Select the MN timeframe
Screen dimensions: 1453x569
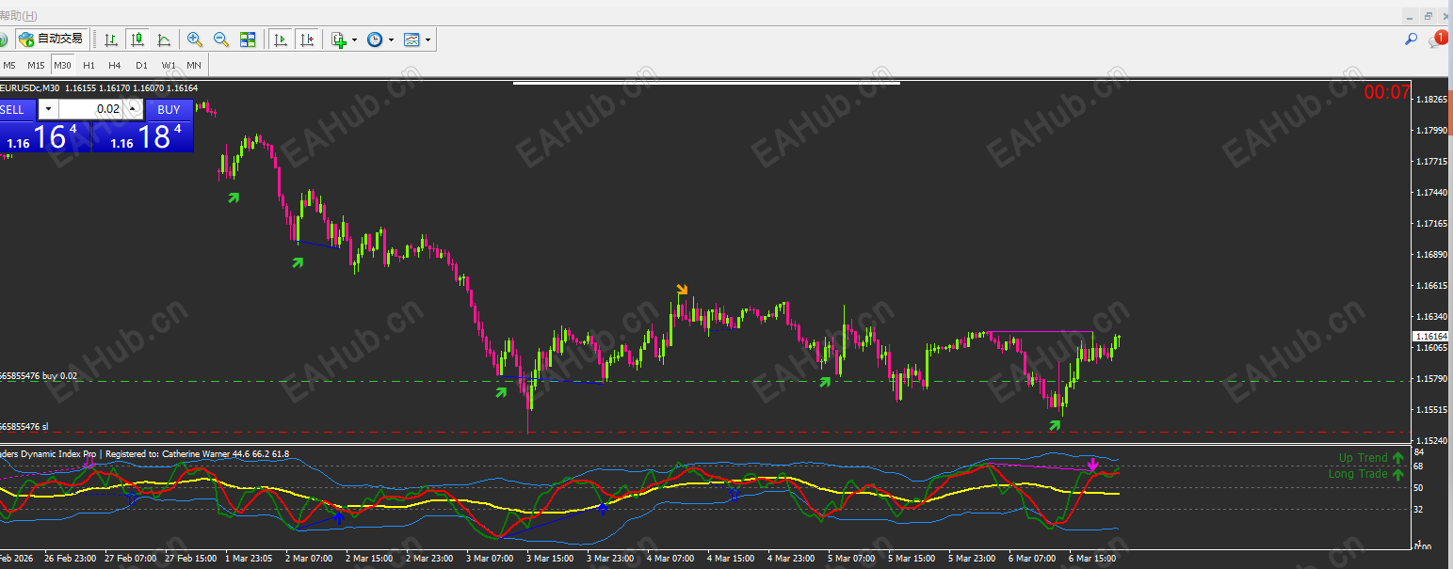[x=194, y=65]
